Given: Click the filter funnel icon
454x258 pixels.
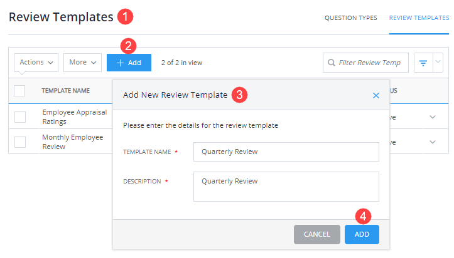Looking at the screenshot, I should tap(423, 63).
